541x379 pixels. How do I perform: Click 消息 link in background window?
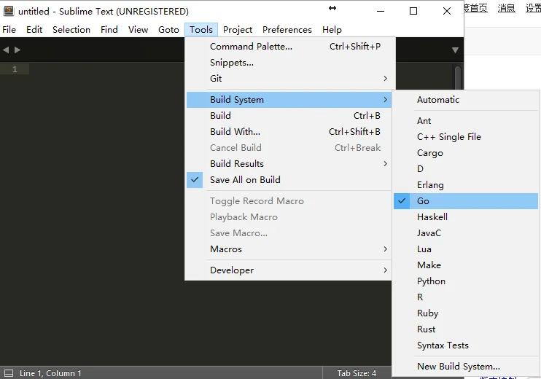506,7
